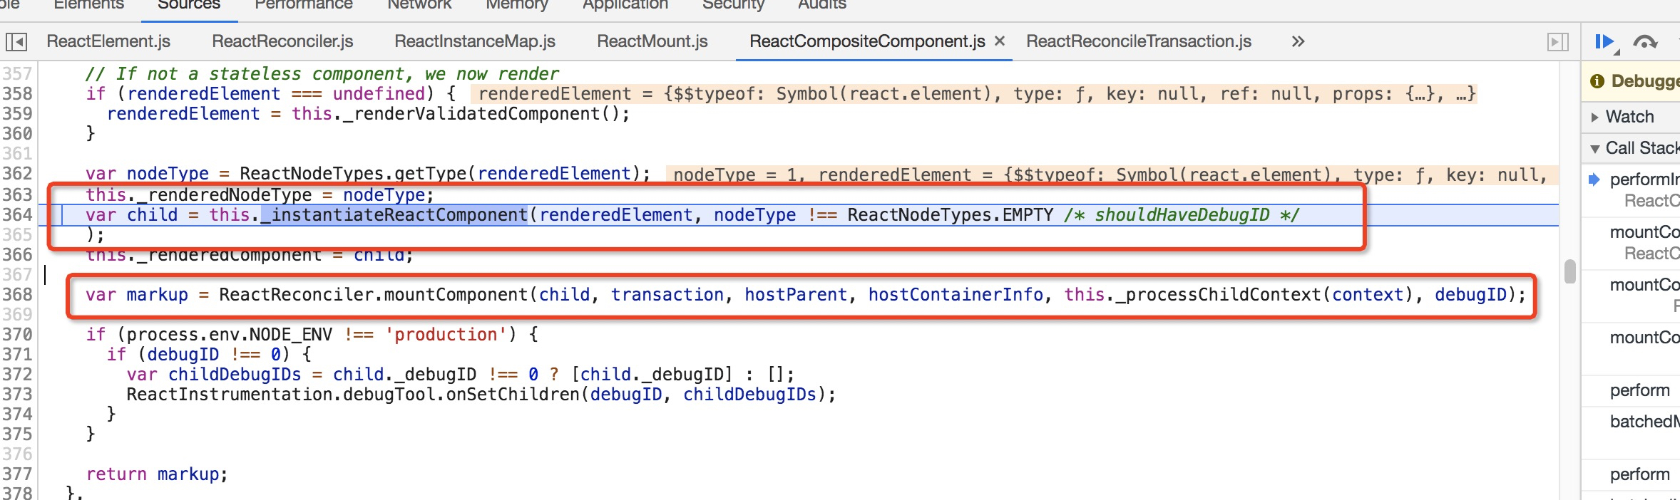The image size is (1680, 500).
Task: Click inline nodeType = 1 value preview
Action: 734,175
